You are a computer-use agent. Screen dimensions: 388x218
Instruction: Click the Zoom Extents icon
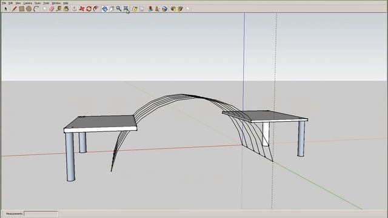click(x=126, y=9)
